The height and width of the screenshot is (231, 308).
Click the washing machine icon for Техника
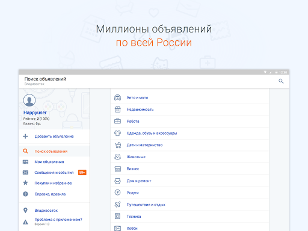pyautogui.click(x=117, y=216)
